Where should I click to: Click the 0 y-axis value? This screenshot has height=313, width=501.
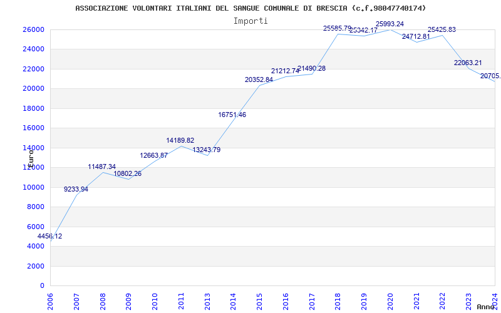[x=42, y=286]
